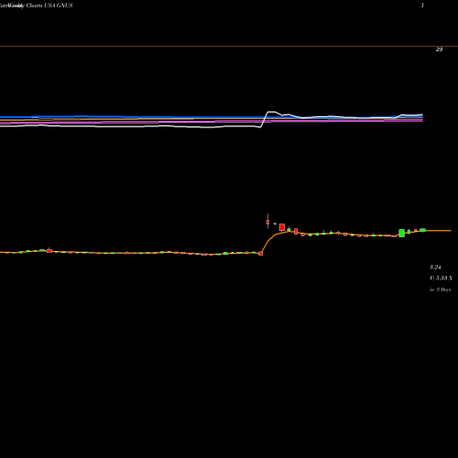Viewport: 458px width, 458px height.
Task: Click the 'Charts USA GNUS' chart title
Action: tap(49, 5)
